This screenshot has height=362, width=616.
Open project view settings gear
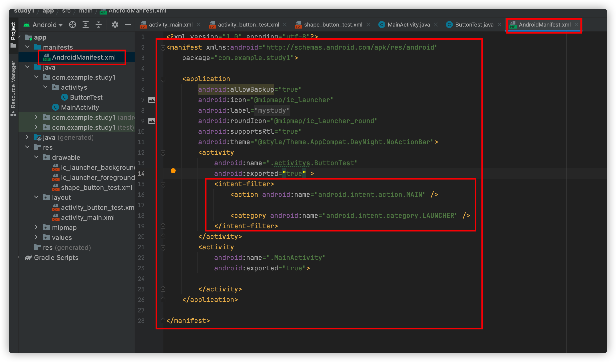(115, 25)
